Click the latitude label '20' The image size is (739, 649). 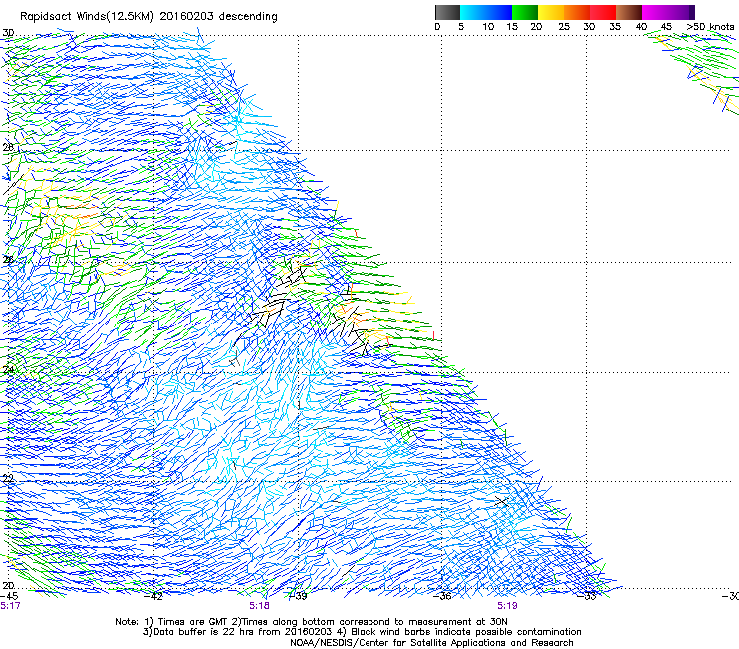click(x=8, y=585)
